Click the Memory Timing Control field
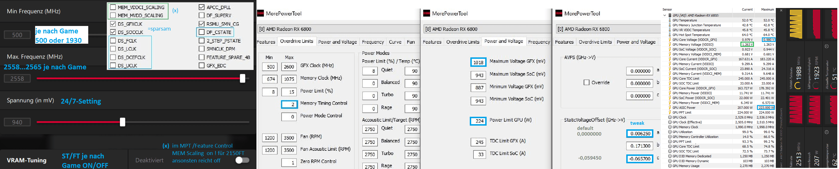This screenshot has width=839, height=169. pos(289,104)
